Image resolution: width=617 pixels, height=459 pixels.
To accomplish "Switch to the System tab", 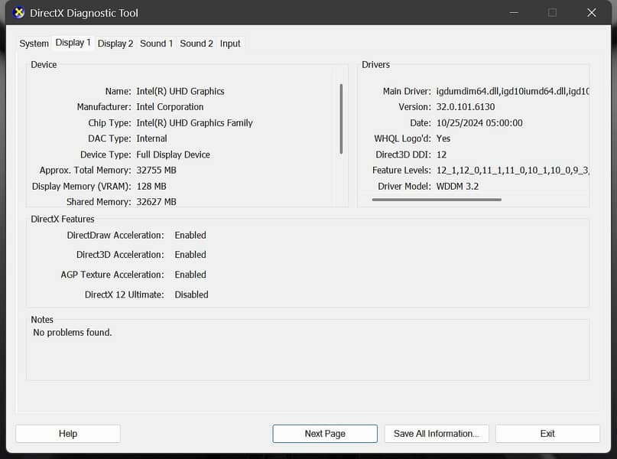I will (x=34, y=44).
